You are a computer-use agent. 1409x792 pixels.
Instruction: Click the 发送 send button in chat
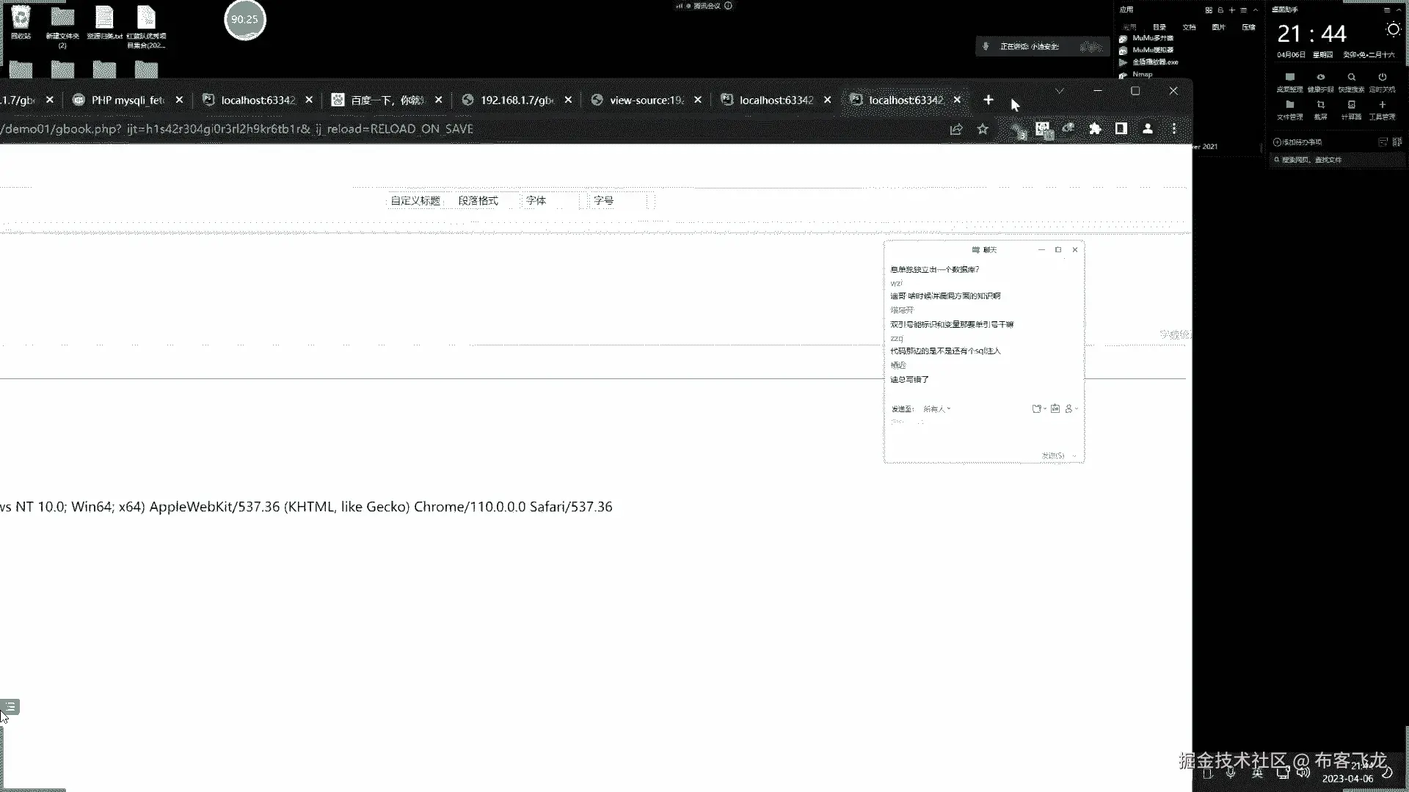point(1052,455)
